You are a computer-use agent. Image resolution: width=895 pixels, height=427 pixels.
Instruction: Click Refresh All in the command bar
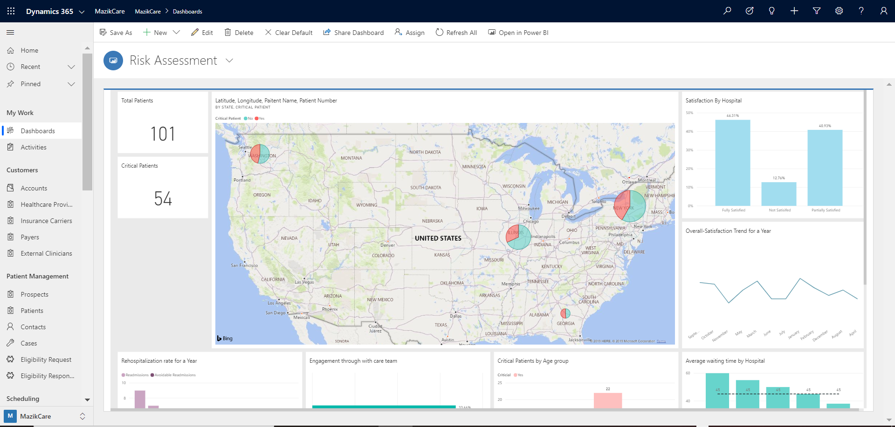(x=456, y=33)
